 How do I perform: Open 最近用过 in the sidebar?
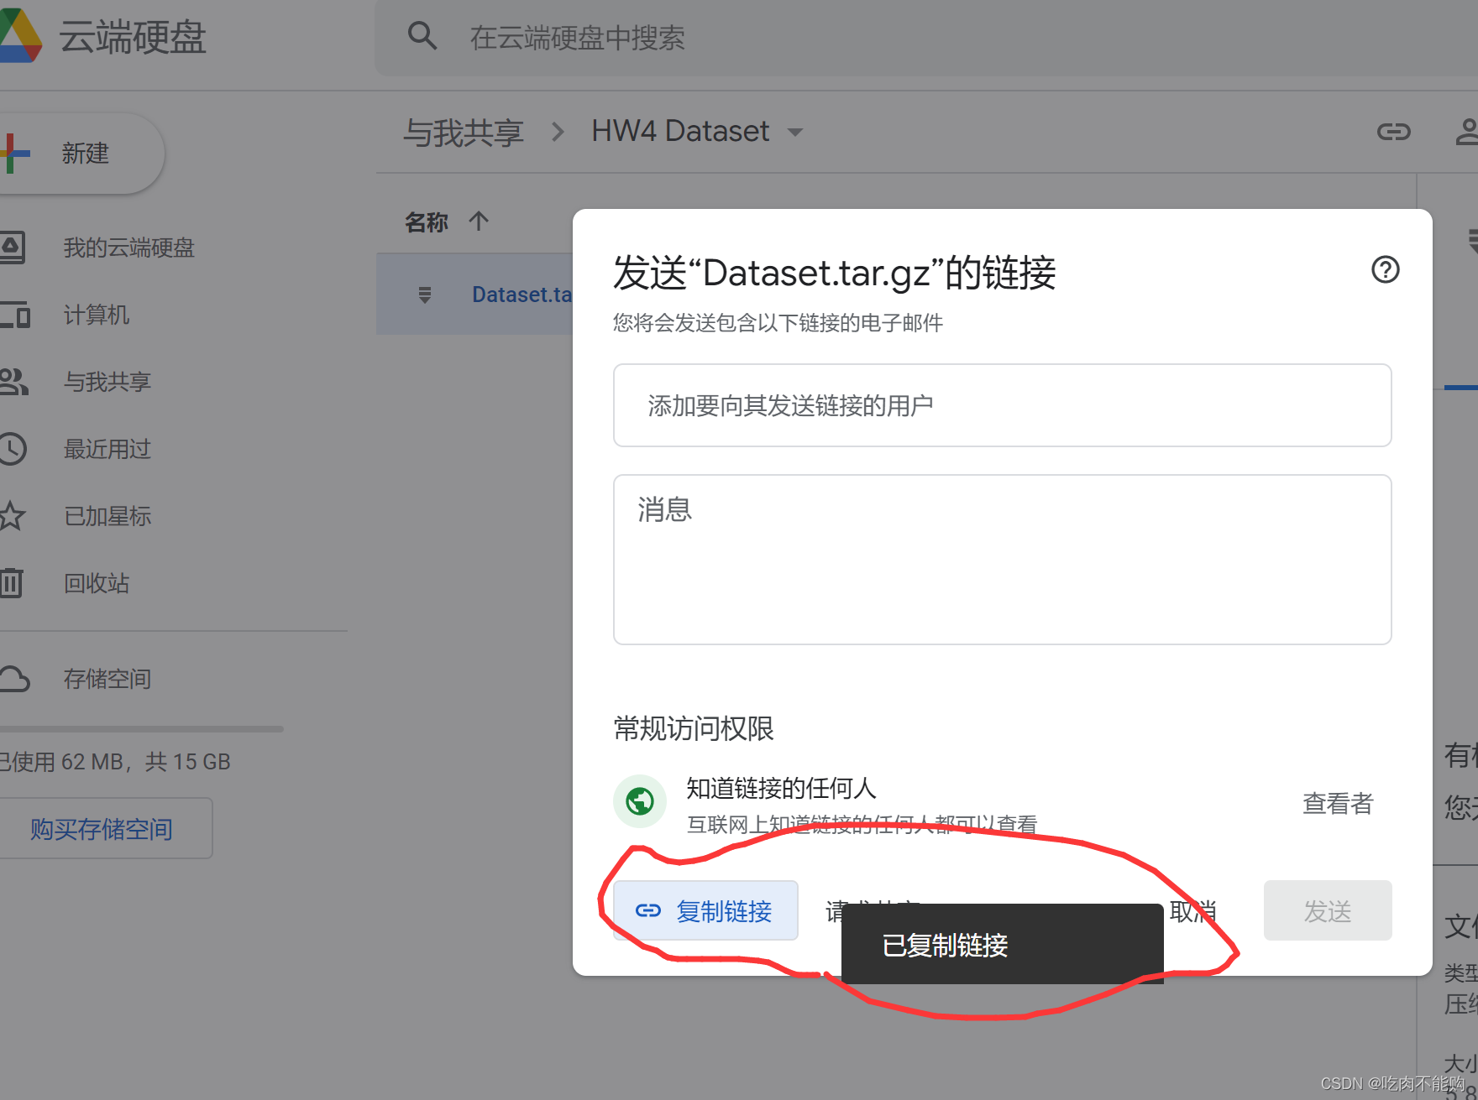coord(107,449)
